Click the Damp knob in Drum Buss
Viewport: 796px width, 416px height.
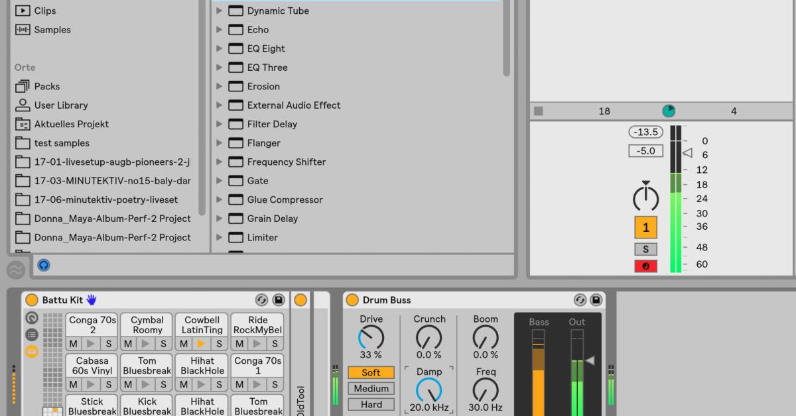coord(429,390)
